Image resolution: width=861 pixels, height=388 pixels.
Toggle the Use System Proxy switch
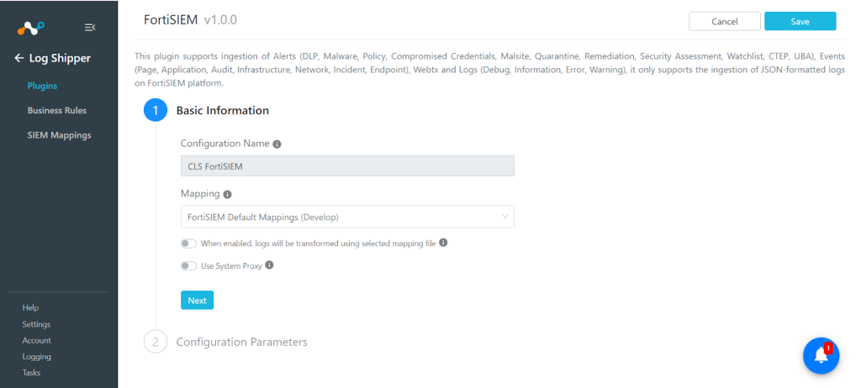point(189,265)
